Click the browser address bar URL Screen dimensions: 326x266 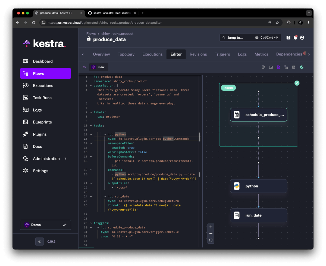click(105, 23)
